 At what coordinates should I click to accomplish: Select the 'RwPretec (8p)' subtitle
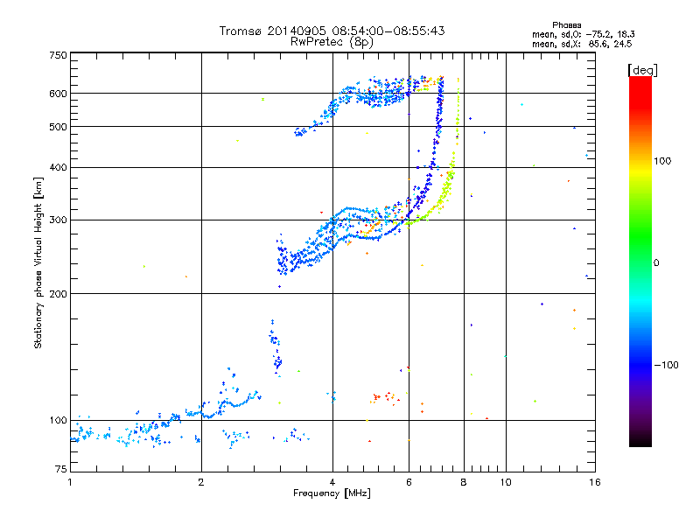[x=332, y=42]
